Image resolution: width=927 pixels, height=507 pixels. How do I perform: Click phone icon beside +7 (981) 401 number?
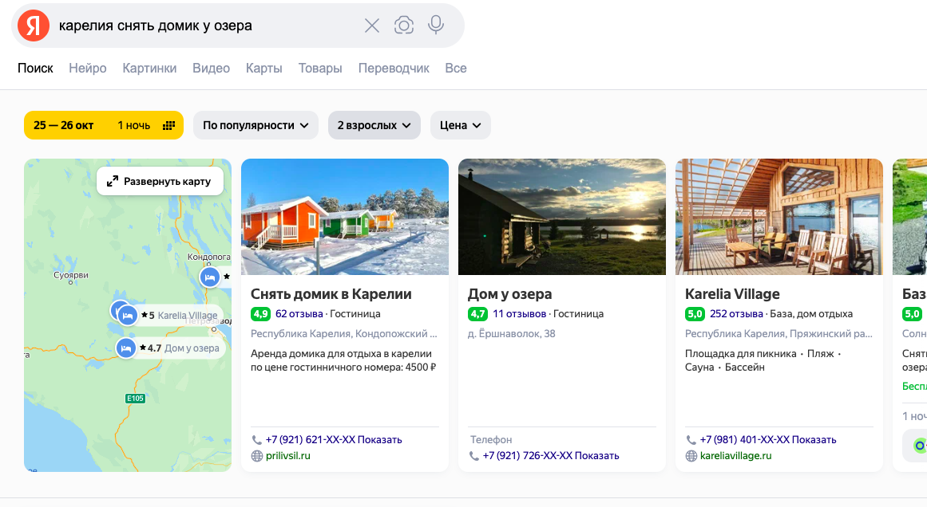click(691, 440)
